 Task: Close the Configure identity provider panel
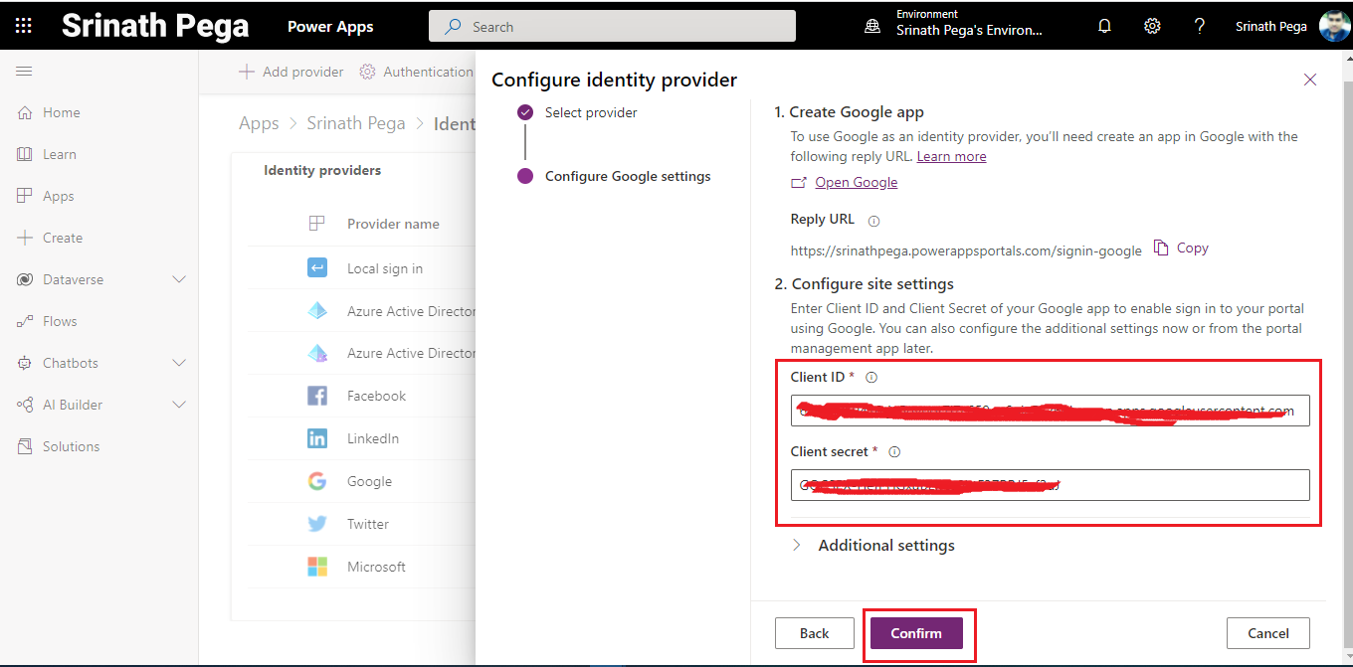pos(1309,80)
